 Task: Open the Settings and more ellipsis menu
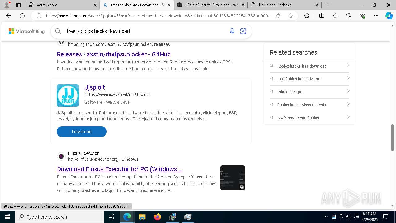point(376,16)
